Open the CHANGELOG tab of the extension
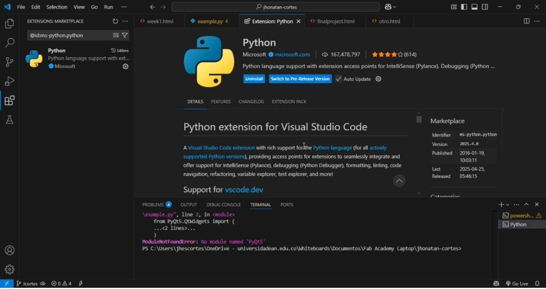Screen dimensions: 546x289 point(251,102)
